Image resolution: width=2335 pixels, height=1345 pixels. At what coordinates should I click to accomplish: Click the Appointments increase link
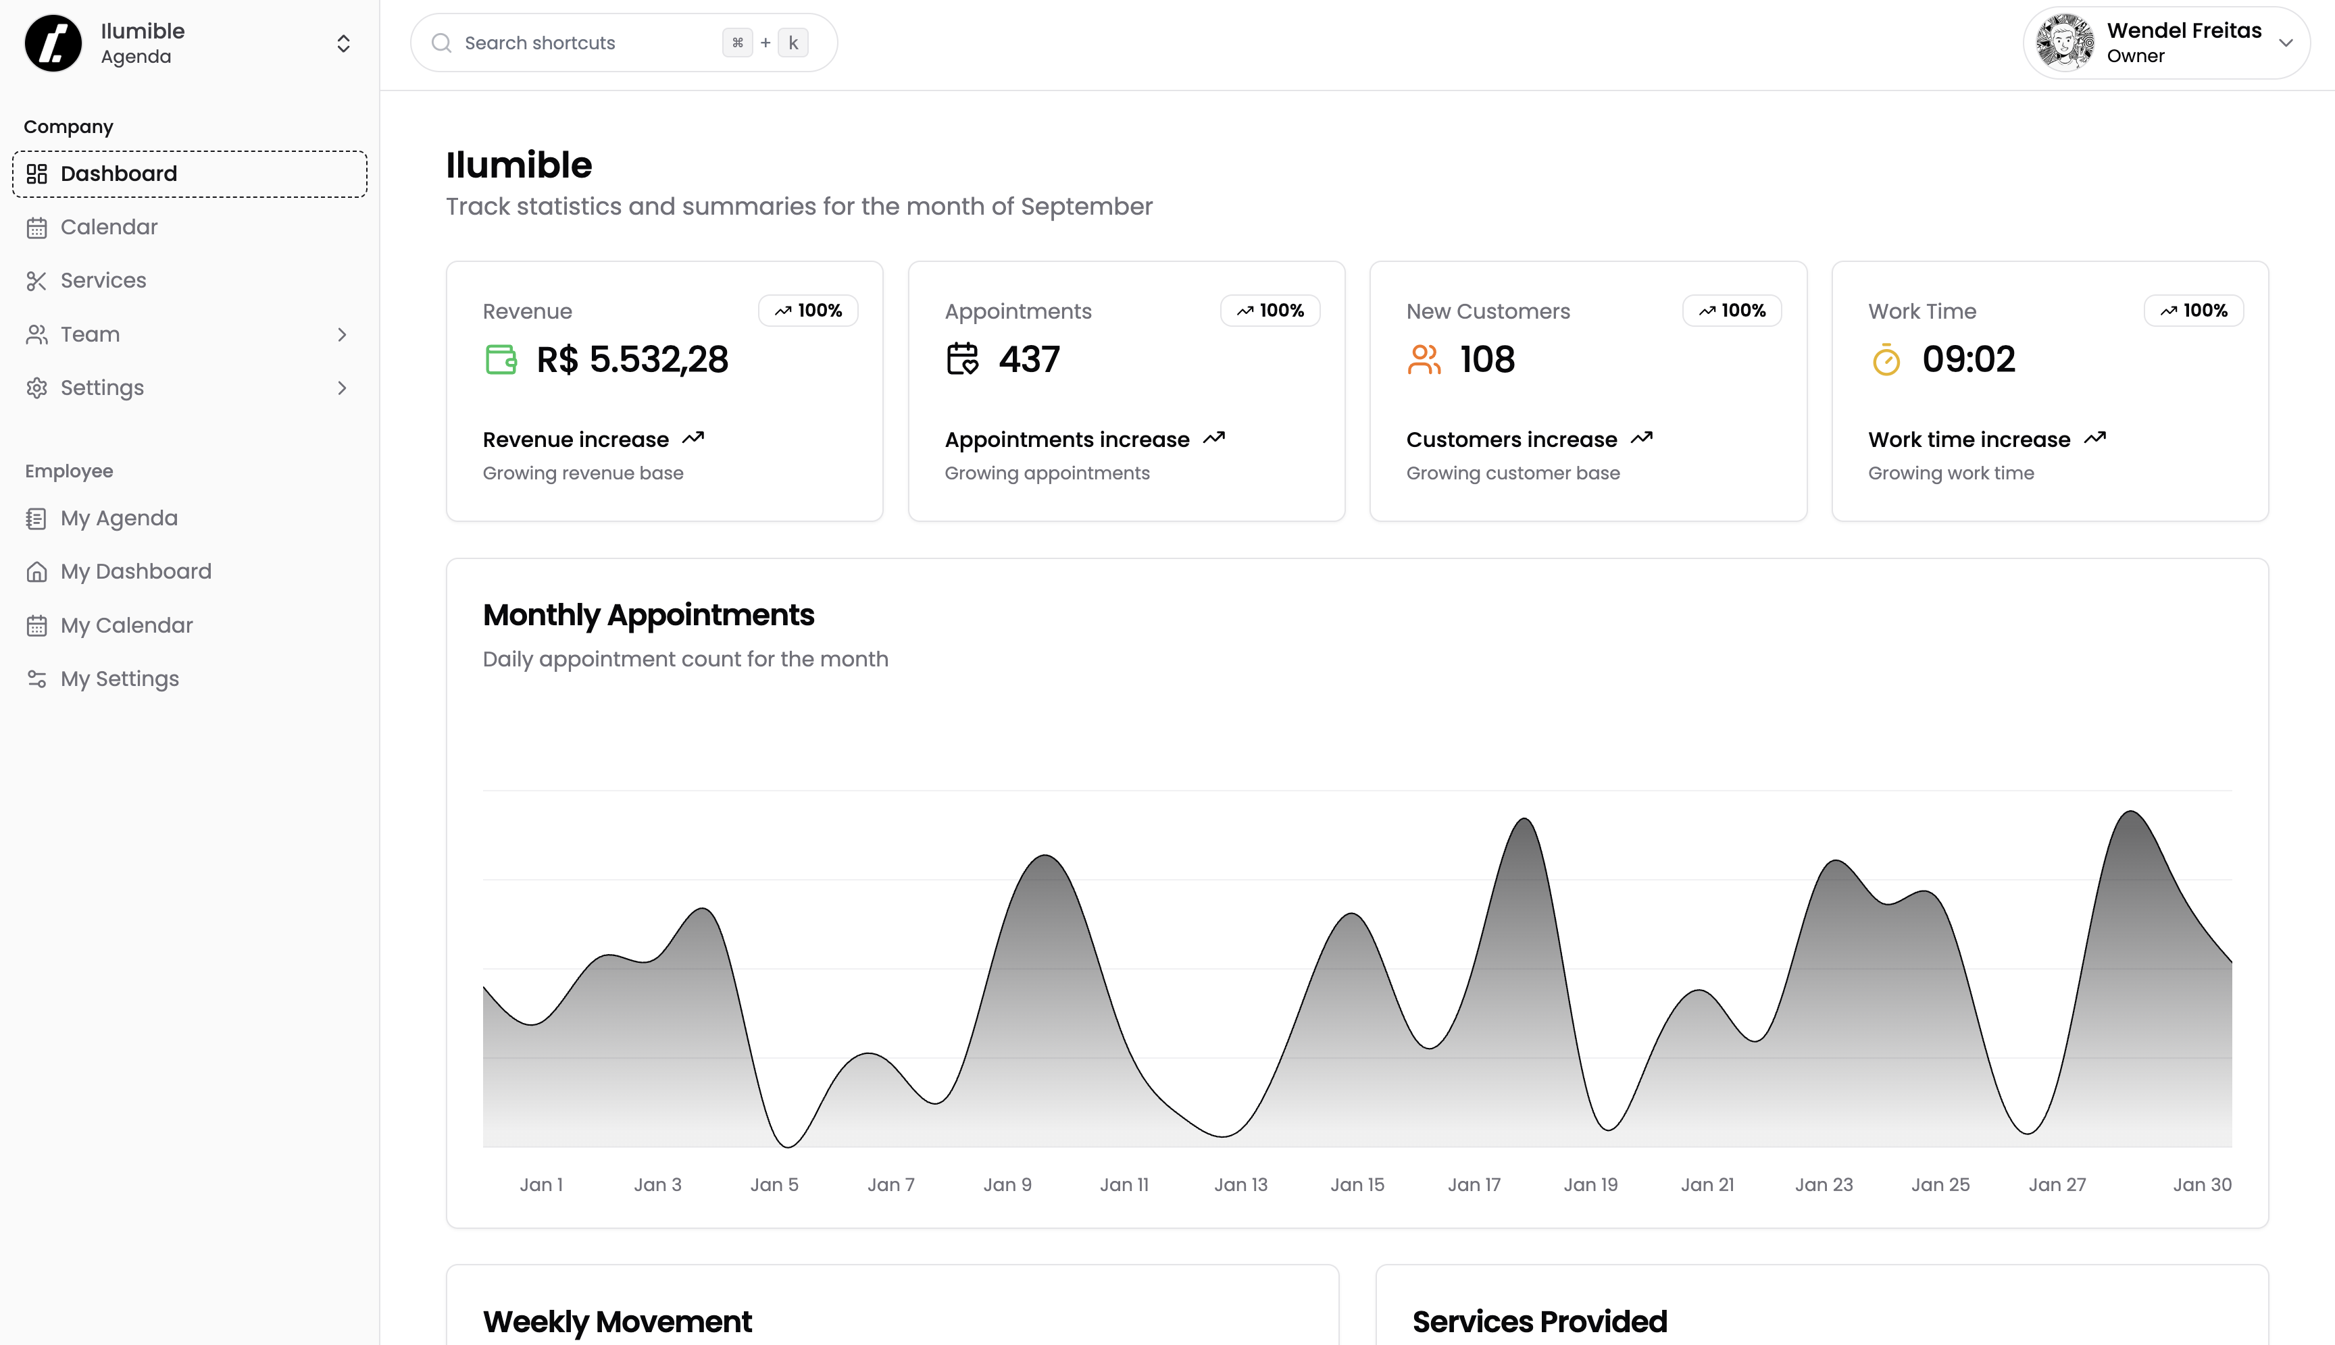[x=1067, y=439]
